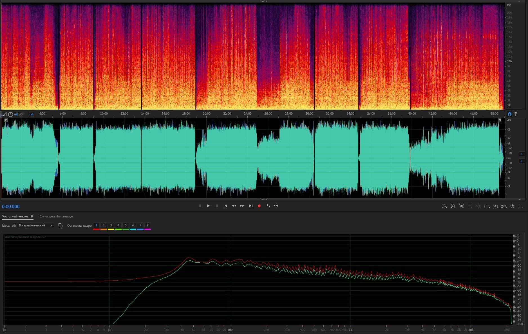Toggle the HUD pin button
The width and height of the screenshot is (528, 334).
pyautogui.click(x=32, y=114)
